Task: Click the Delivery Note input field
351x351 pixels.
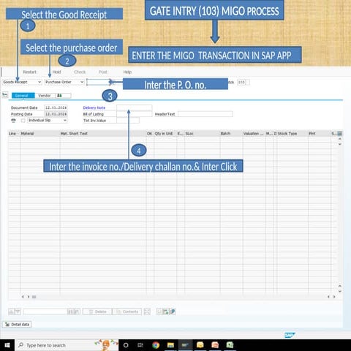Action: pos(135,107)
